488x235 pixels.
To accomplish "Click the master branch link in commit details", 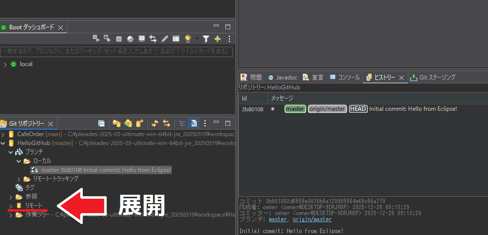I will [x=278, y=219].
